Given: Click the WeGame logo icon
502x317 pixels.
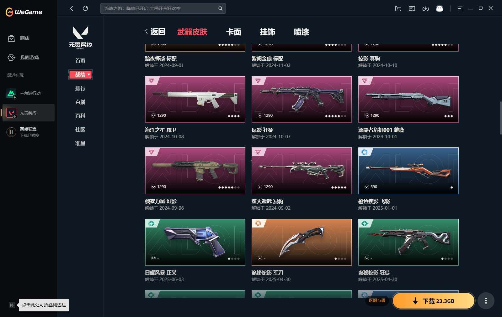Looking at the screenshot, I should click(x=9, y=12).
